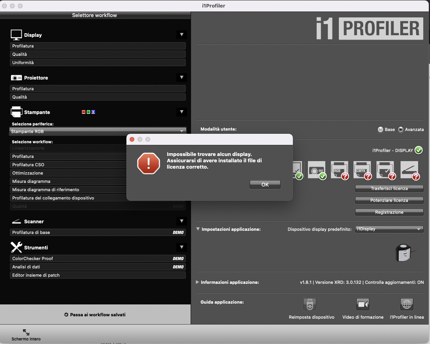Click the projector license icon with checkmark
The width and height of the screenshot is (430, 344).
pyautogui.click(x=317, y=170)
